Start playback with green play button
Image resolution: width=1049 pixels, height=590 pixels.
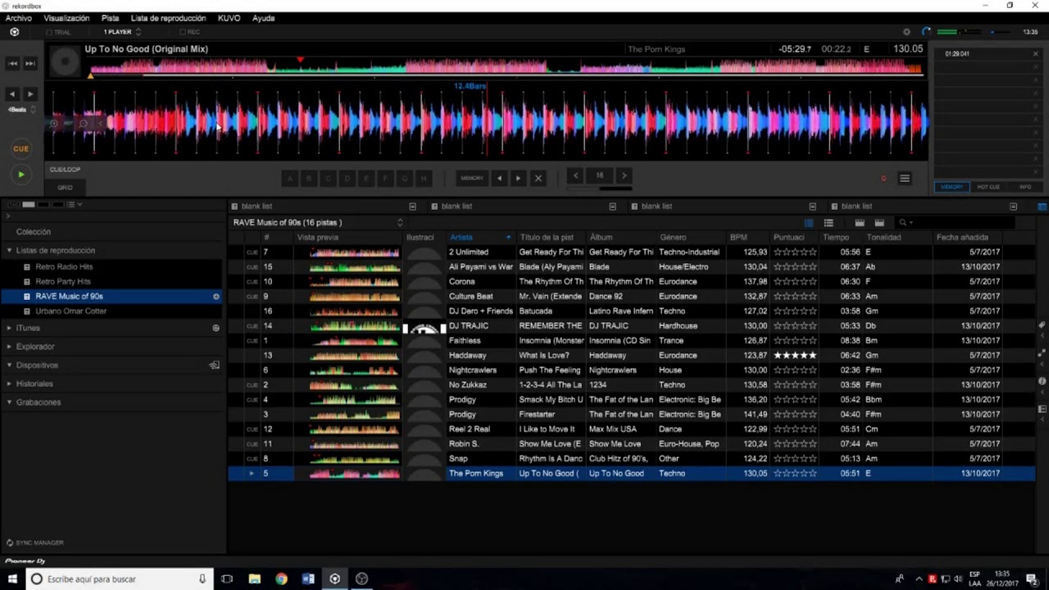(x=20, y=175)
